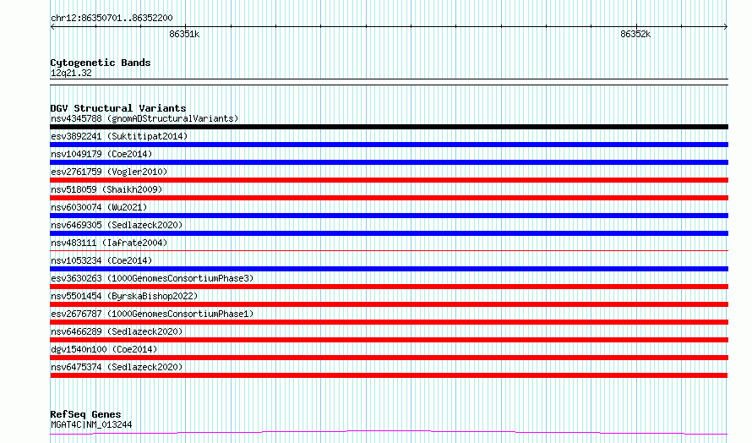The image size is (752, 443).
Task: Click the chr12:86350701..86352200 coordinate text
Action: coord(112,19)
